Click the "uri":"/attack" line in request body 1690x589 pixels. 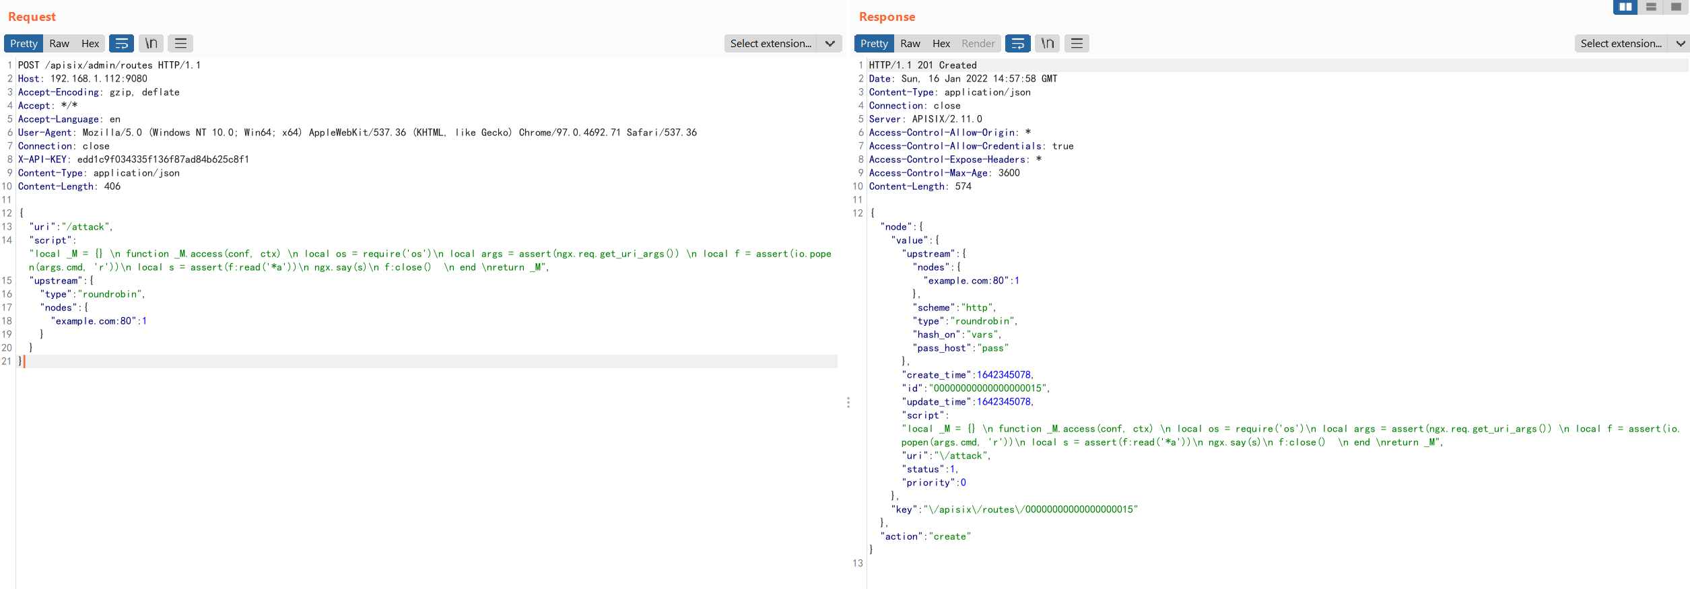click(71, 227)
